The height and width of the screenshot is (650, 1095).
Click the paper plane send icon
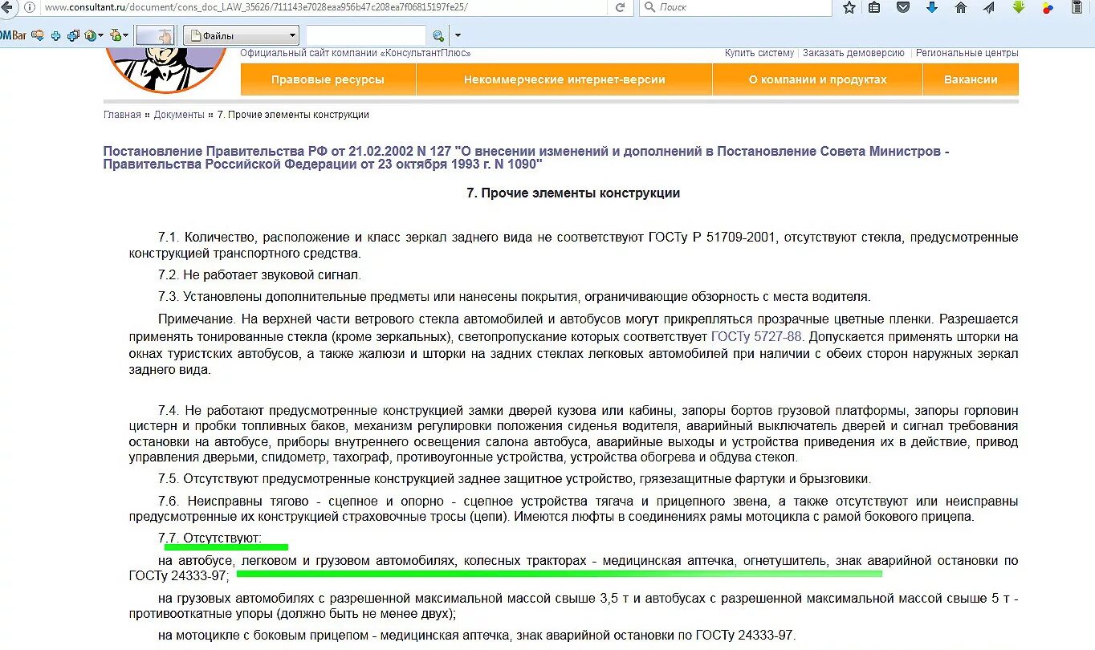pyautogui.click(x=989, y=7)
